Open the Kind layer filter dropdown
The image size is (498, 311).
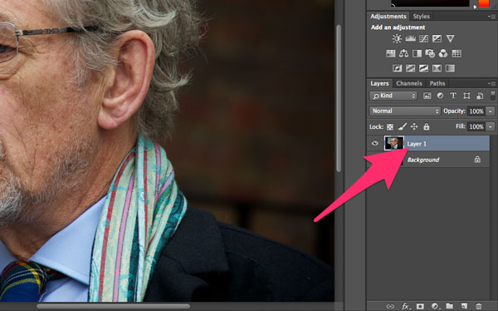393,96
